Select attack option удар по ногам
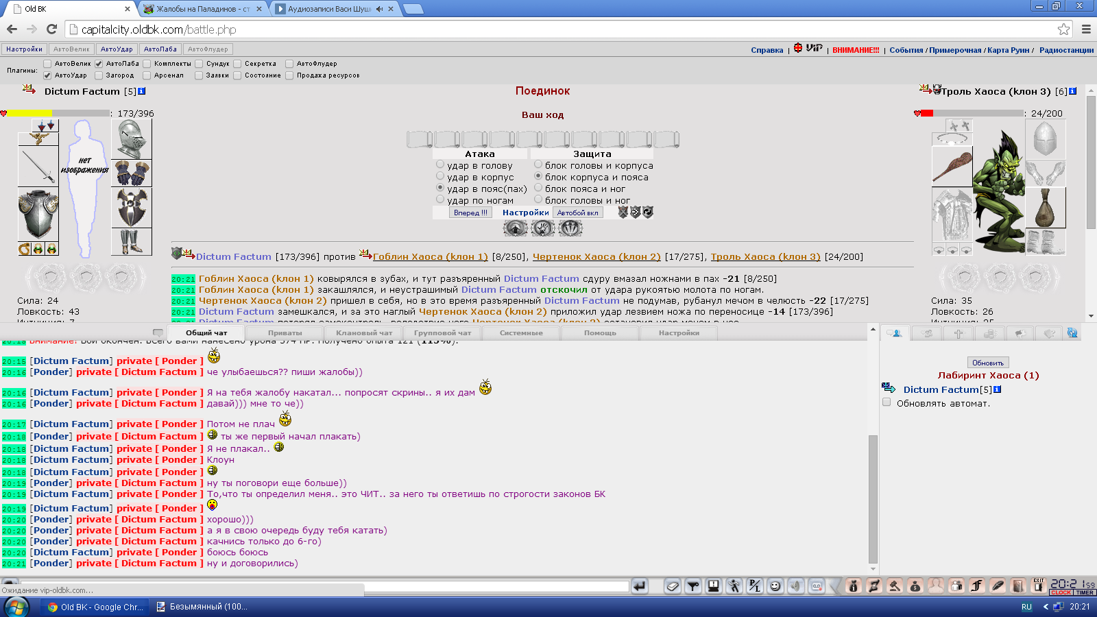Screen dimensions: 1097x617 coord(440,199)
